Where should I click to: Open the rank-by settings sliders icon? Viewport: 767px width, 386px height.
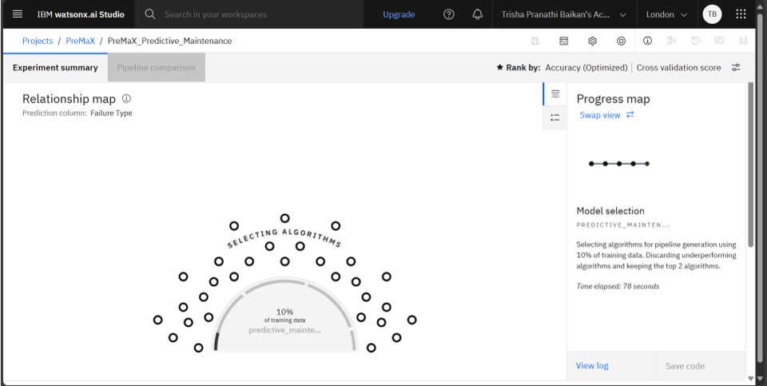(x=736, y=68)
